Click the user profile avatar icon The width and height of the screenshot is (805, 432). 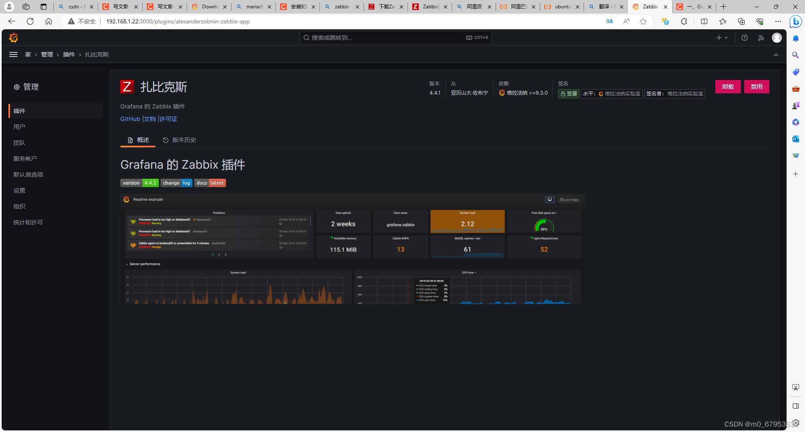pyautogui.click(x=777, y=38)
